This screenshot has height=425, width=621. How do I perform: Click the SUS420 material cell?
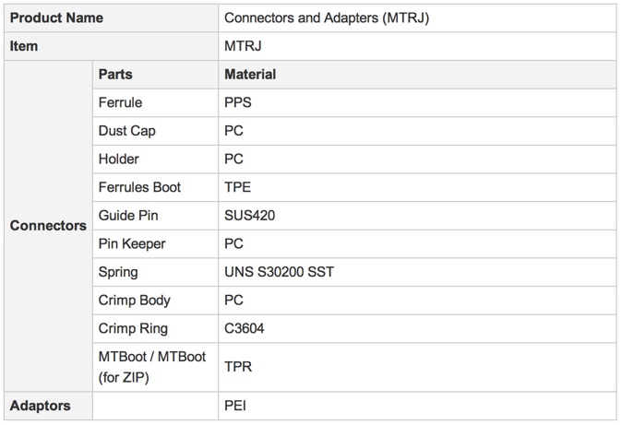tap(417, 216)
